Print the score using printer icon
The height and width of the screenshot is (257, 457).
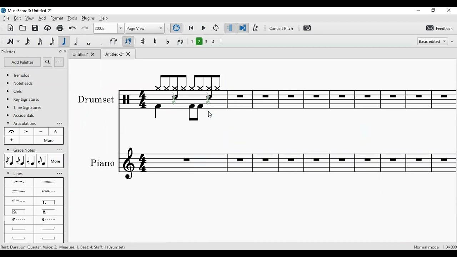click(60, 28)
